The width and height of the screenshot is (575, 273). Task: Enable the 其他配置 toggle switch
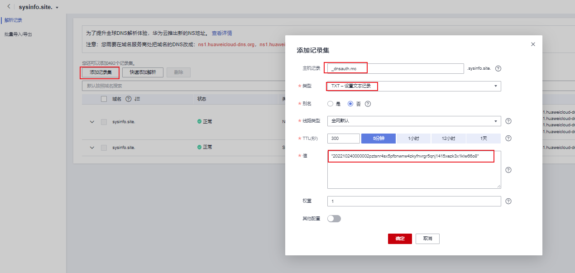click(334, 218)
